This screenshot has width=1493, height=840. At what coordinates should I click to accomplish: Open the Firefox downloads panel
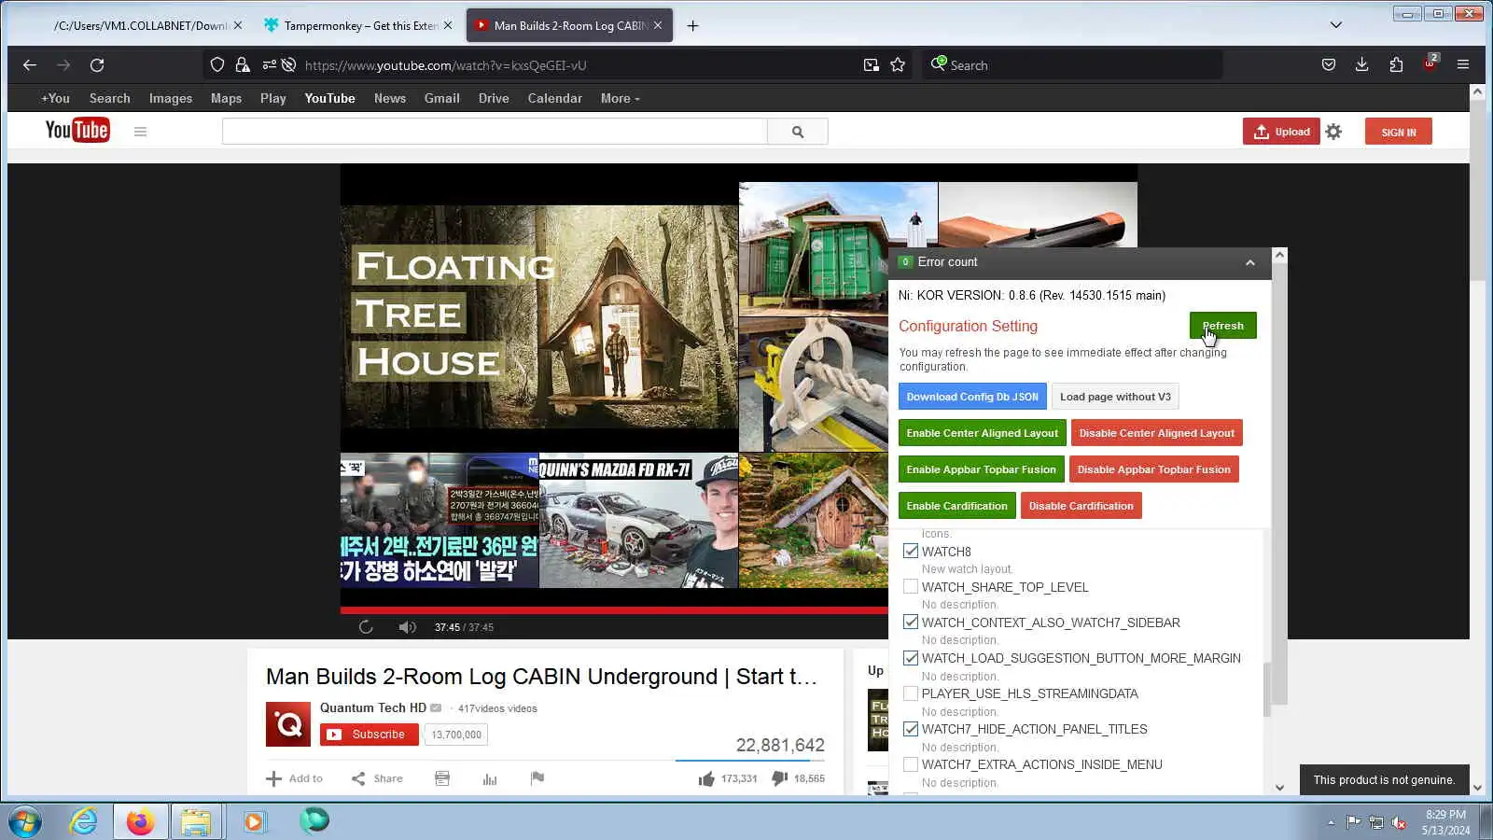[1362, 65]
